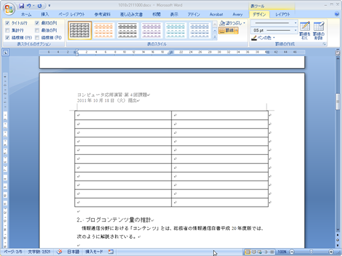Click the ペンの色 pen color icon
342x256 pixels.
(254, 38)
